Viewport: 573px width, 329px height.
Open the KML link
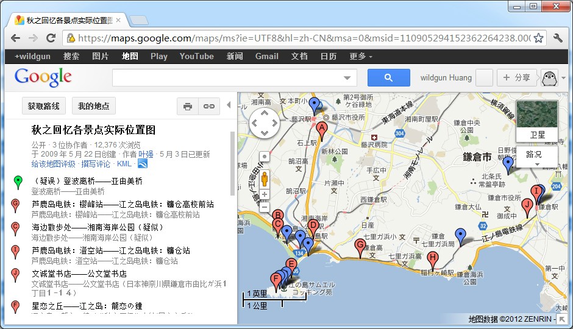tap(124, 164)
